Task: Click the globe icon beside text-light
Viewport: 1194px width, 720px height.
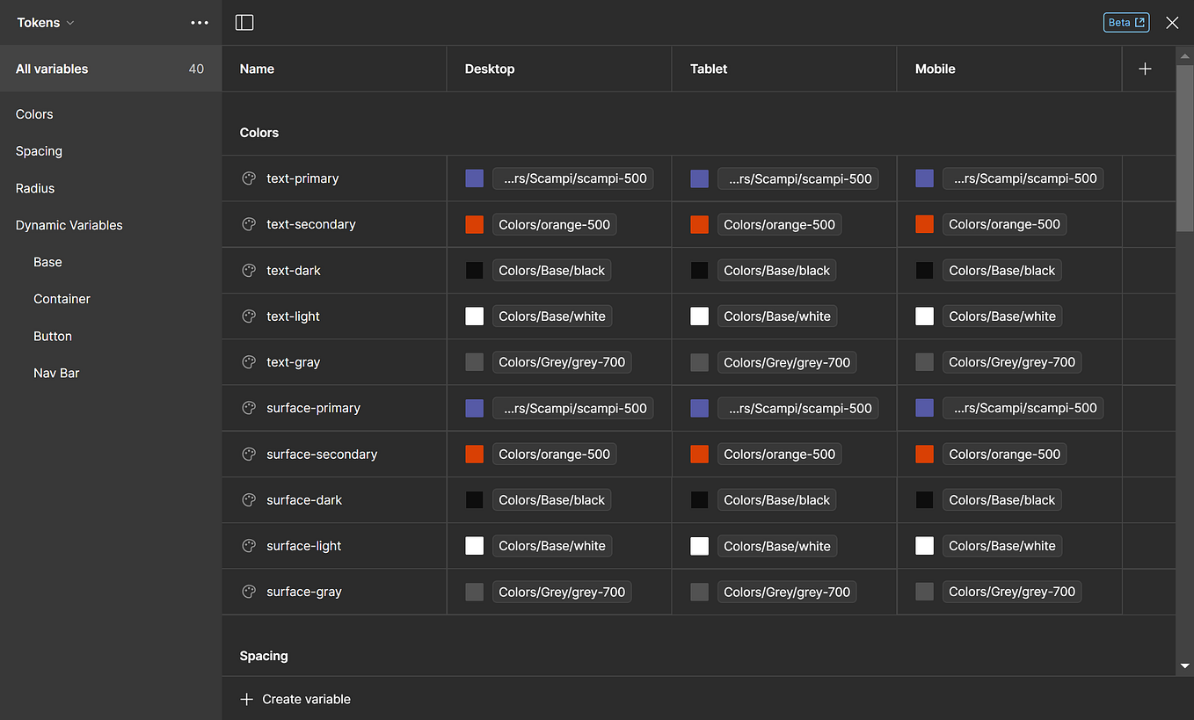Action: [x=247, y=316]
